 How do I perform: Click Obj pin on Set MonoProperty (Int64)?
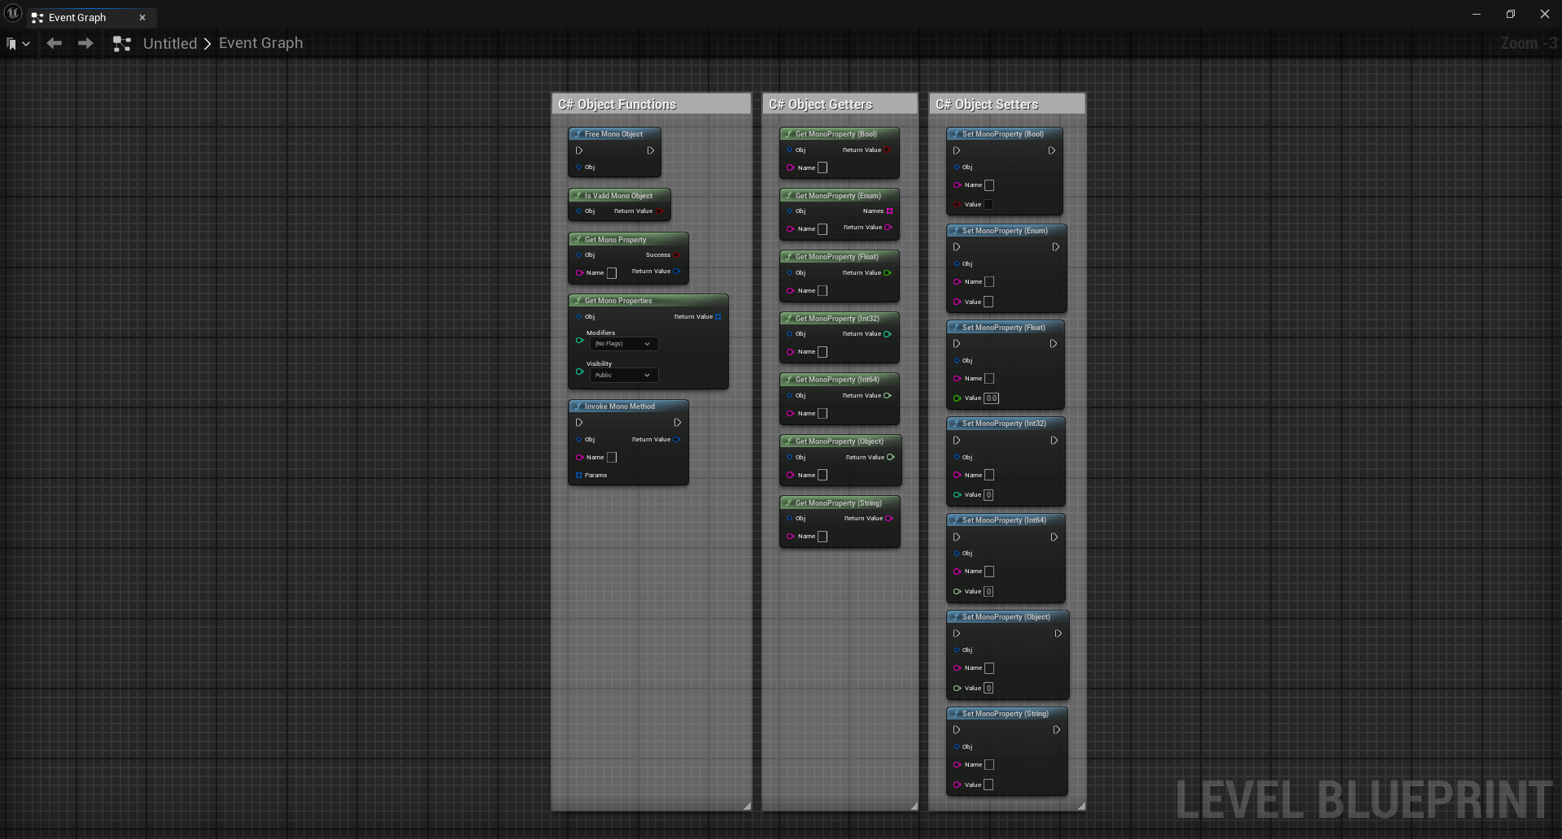click(957, 554)
